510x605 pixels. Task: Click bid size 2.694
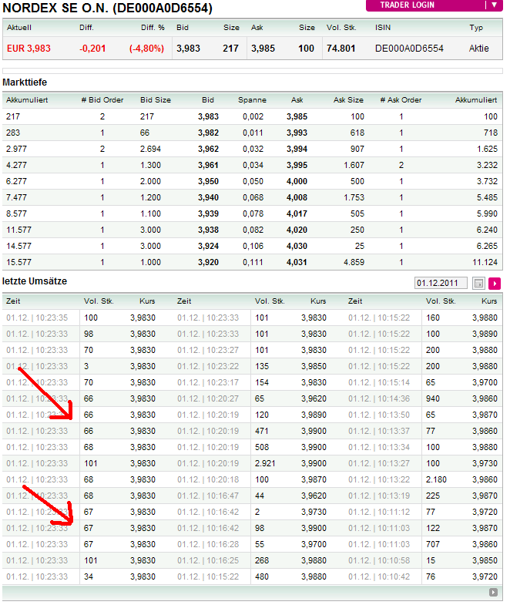coord(150,149)
